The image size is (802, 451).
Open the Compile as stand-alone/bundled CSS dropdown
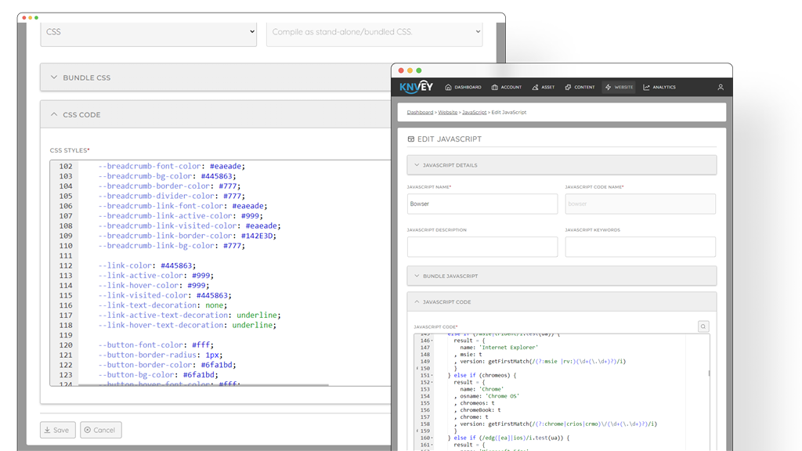(x=374, y=32)
